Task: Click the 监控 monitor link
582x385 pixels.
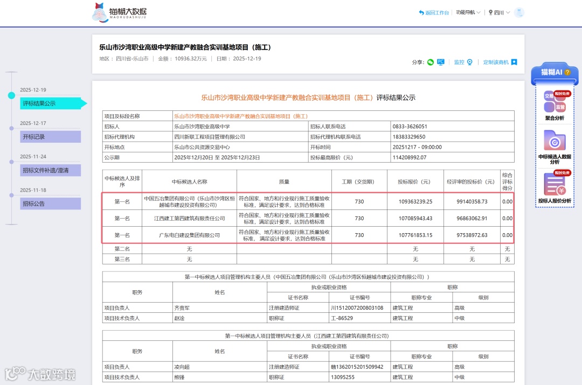Action: [x=459, y=62]
